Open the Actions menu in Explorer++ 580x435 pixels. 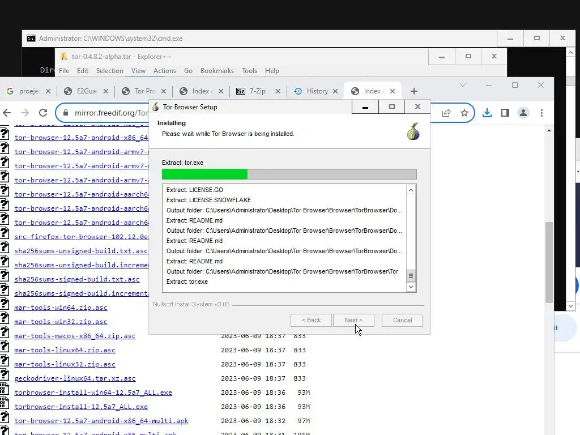tap(165, 71)
